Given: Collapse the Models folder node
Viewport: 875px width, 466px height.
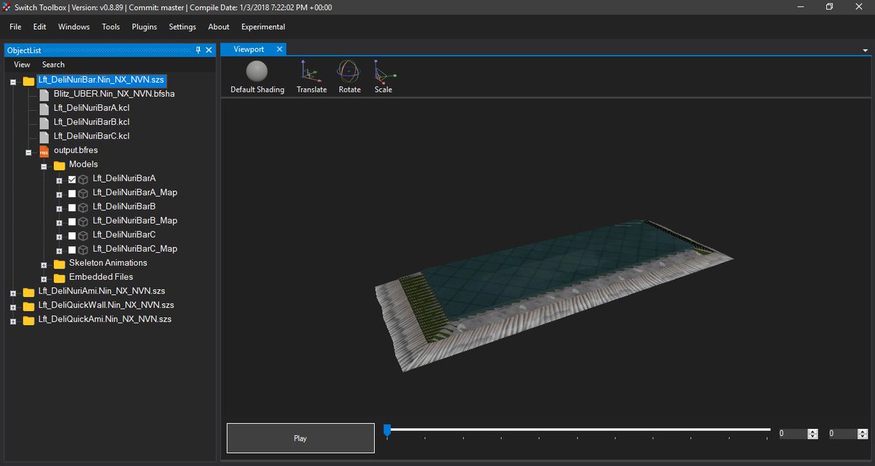Looking at the screenshot, I should click(44, 167).
